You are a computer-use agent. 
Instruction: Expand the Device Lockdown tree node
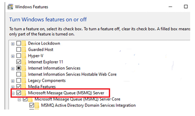click(x=13, y=44)
